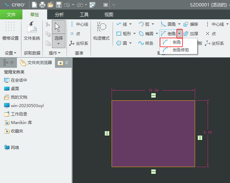Click the scissors Cut icon
Viewport: 230px width, 183px height.
coord(47,24)
